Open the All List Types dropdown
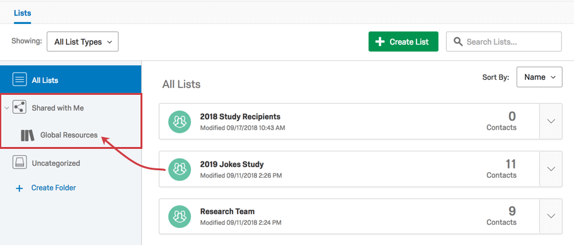 coord(83,41)
